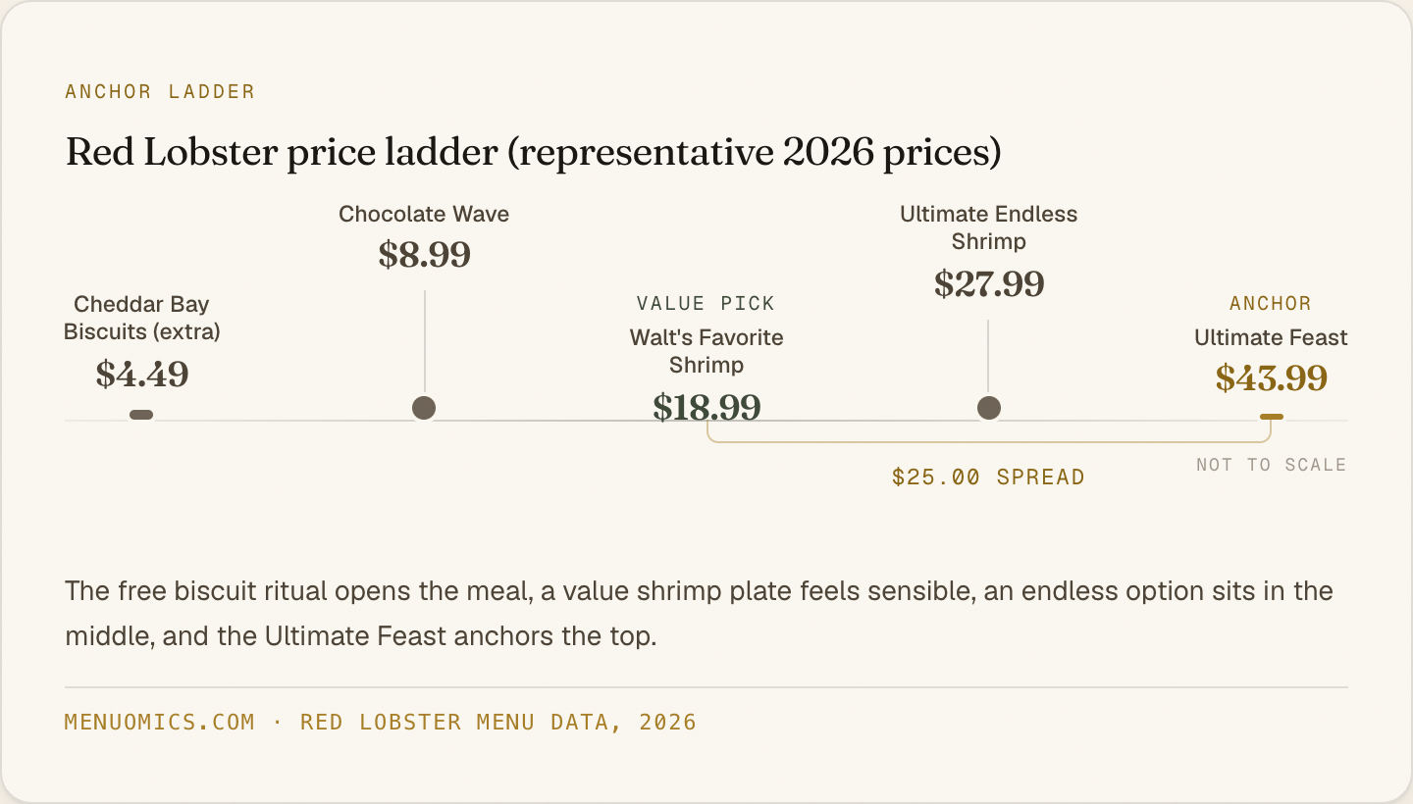The image size is (1413, 804).
Task: Click the Red Lobster price ladder title
Action: [533, 154]
